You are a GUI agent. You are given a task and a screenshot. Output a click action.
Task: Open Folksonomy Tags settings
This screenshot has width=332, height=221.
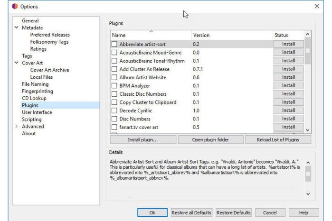pos(49,42)
